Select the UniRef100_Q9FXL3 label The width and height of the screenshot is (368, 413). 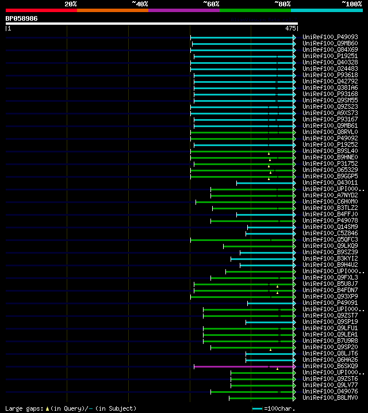pyautogui.click(x=330, y=277)
